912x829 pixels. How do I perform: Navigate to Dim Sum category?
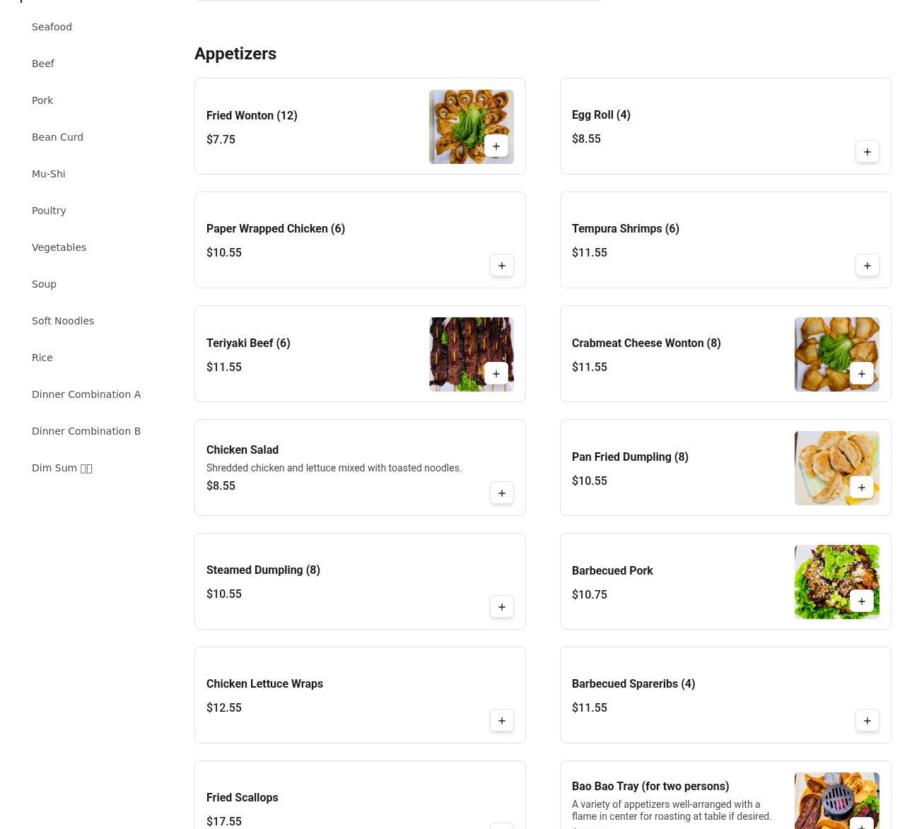click(62, 468)
